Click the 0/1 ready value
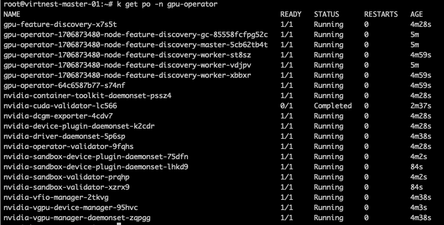Viewport: 444px width, 225px height. coord(286,106)
